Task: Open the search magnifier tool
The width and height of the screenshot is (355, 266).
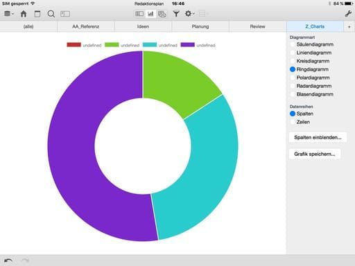Action: (51, 14)
